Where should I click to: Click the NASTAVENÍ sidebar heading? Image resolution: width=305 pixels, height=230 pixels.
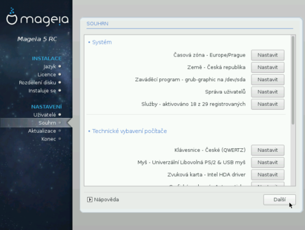(x=46, y=107)
